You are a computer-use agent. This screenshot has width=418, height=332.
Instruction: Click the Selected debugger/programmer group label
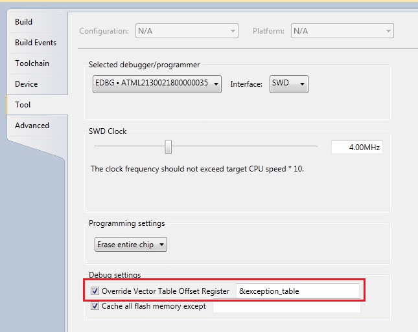(145, 65)
